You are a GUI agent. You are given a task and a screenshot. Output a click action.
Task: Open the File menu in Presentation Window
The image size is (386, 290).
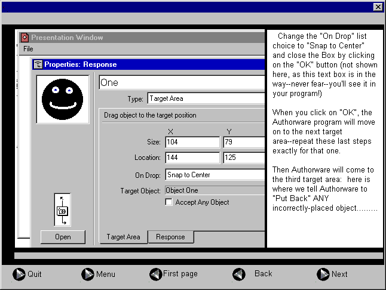click(x=28, y=49)
